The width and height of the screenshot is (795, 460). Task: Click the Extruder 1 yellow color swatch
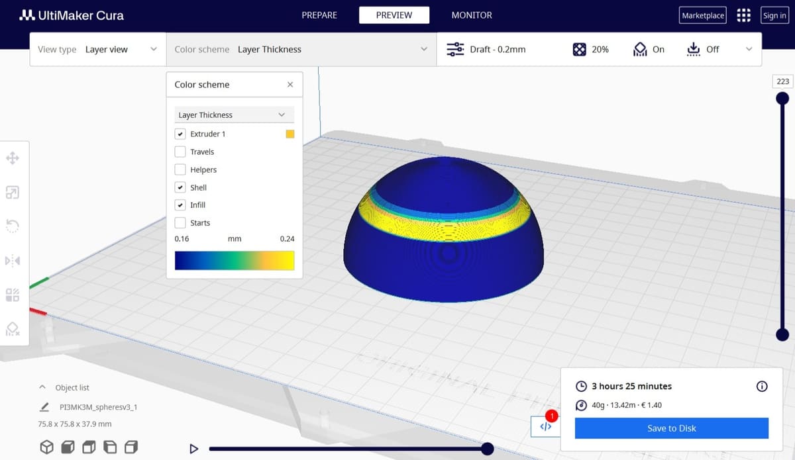(x=290, y=134)
